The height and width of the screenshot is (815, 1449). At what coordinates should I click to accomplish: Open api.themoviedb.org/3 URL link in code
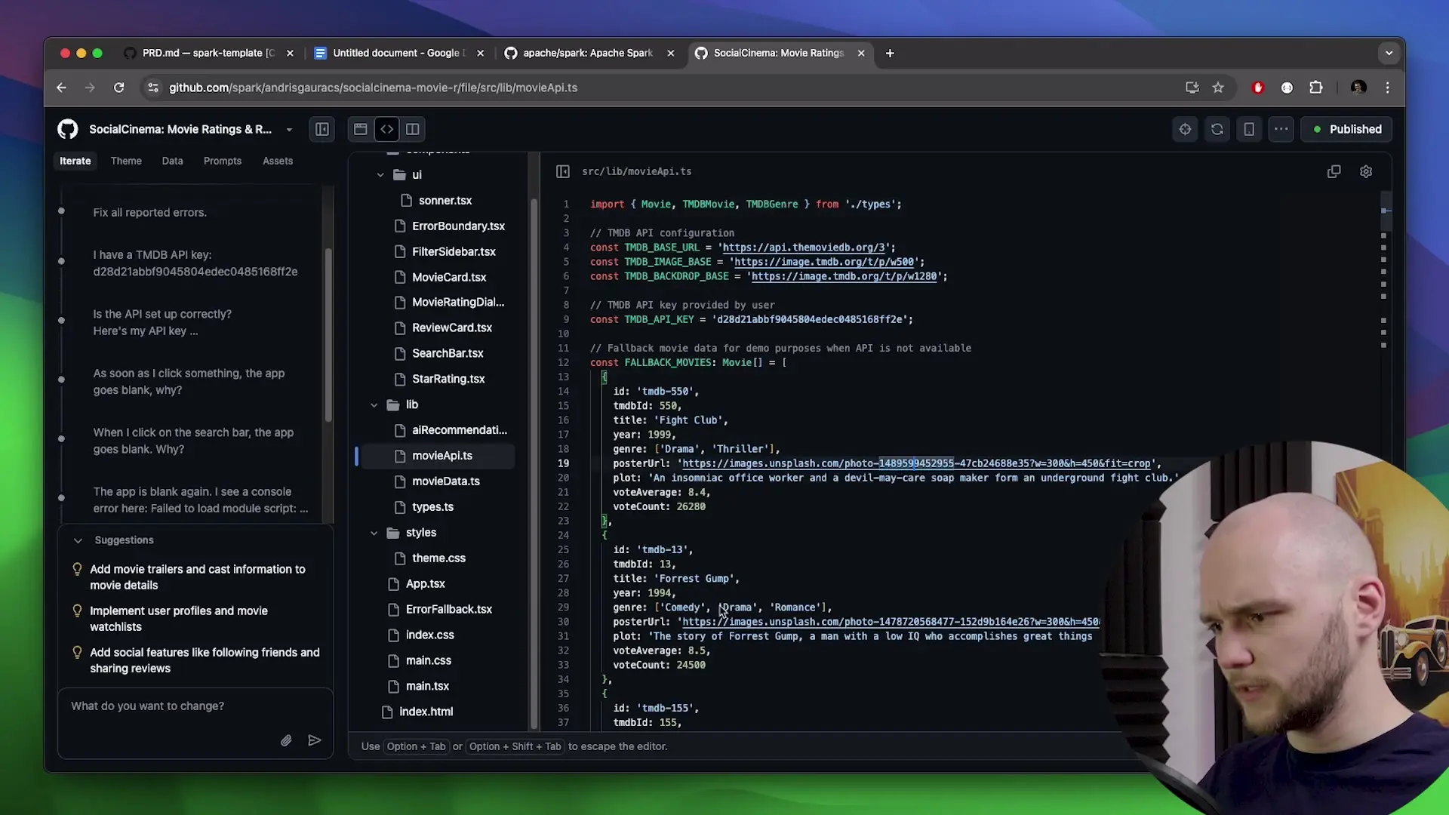tap(804, 248)
